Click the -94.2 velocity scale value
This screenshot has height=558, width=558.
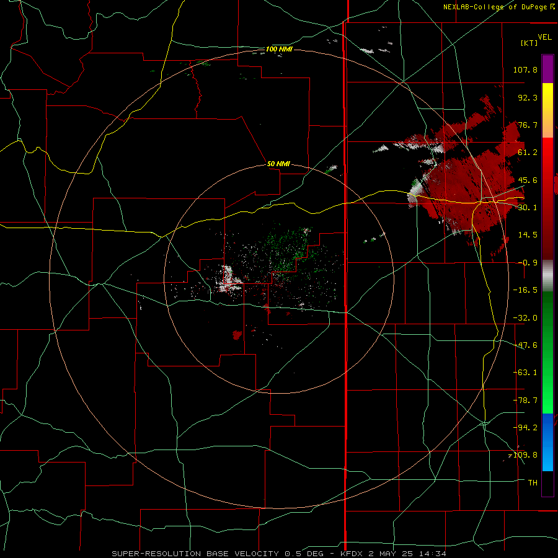(525, 428)
